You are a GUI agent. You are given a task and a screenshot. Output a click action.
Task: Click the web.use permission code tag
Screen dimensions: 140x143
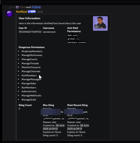[x=72, y=35]
